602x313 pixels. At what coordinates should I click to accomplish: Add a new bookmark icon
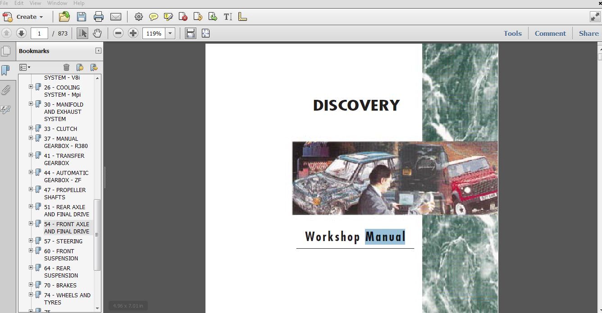80,67
